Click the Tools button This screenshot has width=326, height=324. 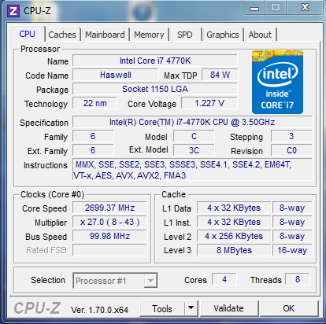tap(162, 308)
